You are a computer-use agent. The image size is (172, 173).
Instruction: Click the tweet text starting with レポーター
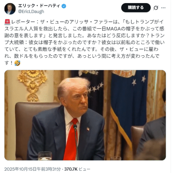(84, 42)
